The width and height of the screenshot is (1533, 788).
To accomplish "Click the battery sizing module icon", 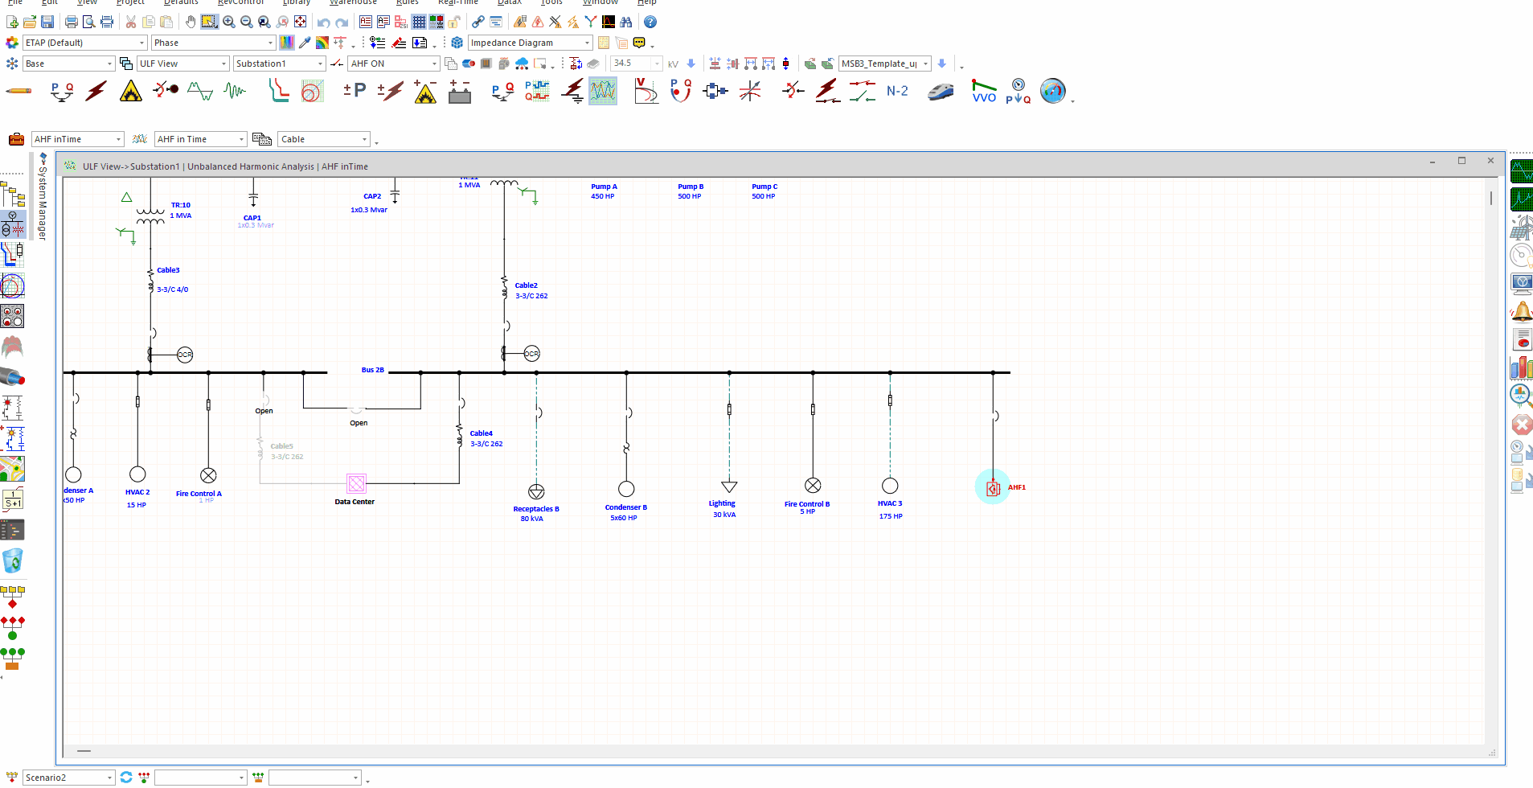I will 460,92.
